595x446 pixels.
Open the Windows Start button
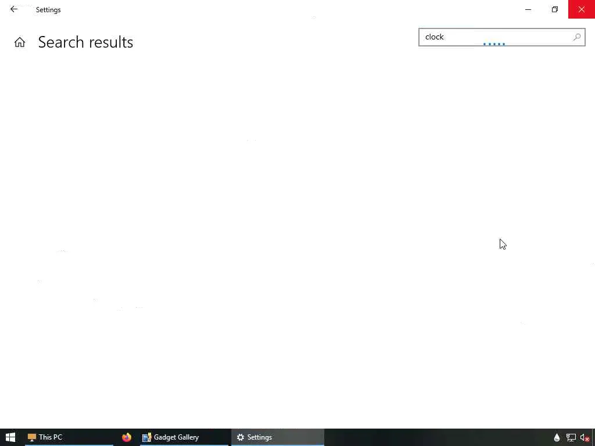click(x=10, y=437)
